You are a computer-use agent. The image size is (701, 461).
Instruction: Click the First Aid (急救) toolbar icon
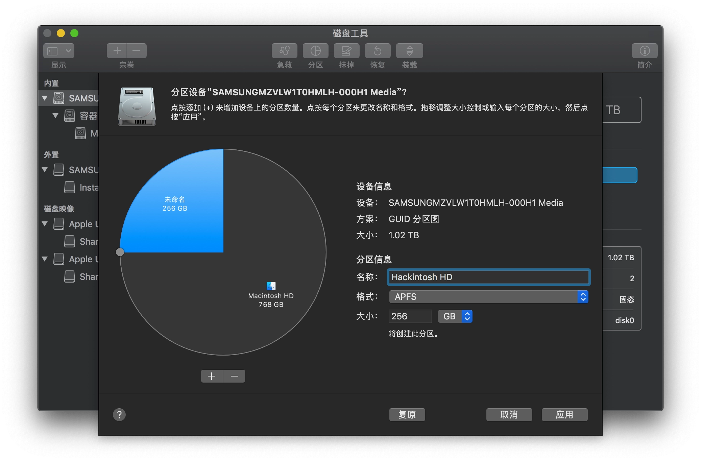tap(284, 51)
